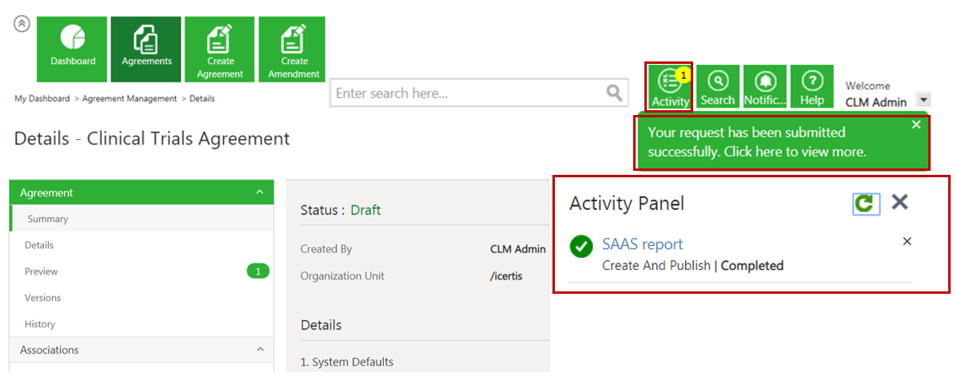957x384 pixels.
Task: Click the magnifier in the search box
Action: click(x=614, y=93)
